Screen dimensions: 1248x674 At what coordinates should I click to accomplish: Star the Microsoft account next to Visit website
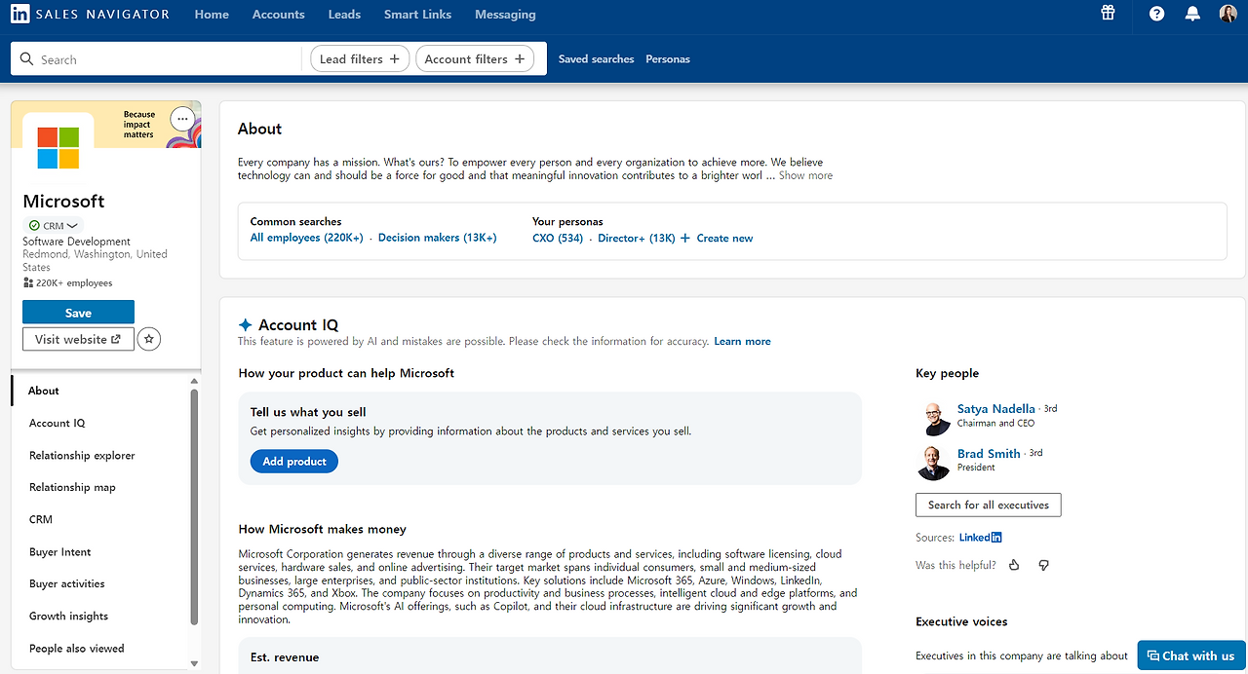pos(148,339)
